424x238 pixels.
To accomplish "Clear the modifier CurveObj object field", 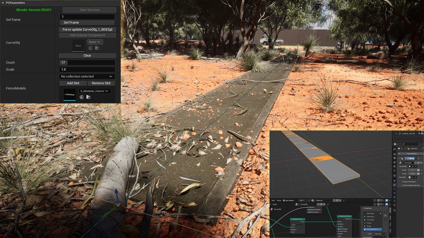I will pos(415,166).
